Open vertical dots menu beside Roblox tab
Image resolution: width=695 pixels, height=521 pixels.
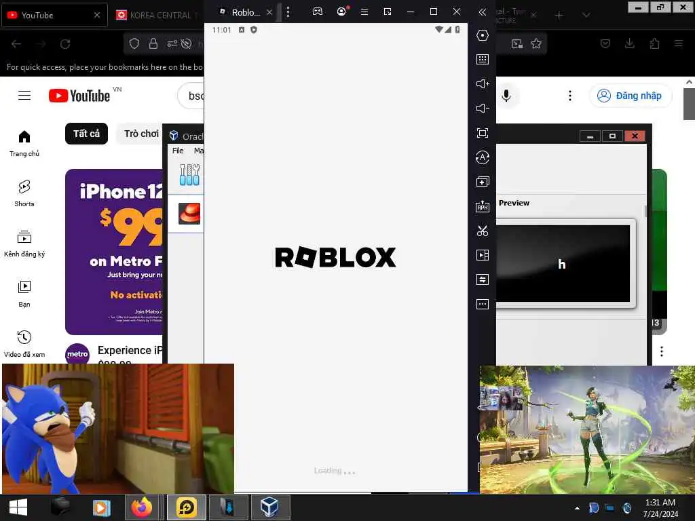pyautogui.click(x=288, y=12)
